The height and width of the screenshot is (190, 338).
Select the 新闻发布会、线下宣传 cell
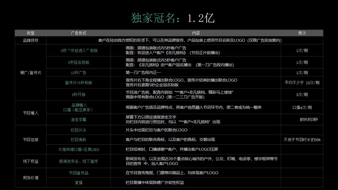tap(78, 161)
